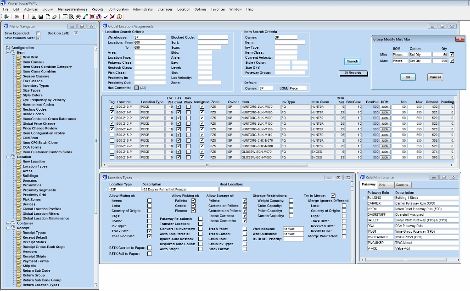Click the blank new page toolbar icon
Image resolution: width=470 pixels, height=291 pixels.
point(47,17)
